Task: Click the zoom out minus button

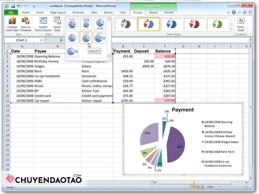Action: click(218, 187)
